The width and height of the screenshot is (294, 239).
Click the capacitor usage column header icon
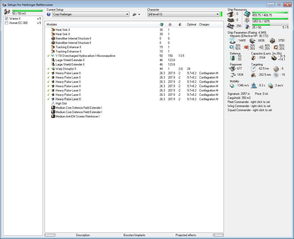(180, 24)
